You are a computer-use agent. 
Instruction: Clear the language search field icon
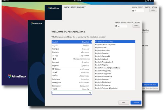[90, 93]
